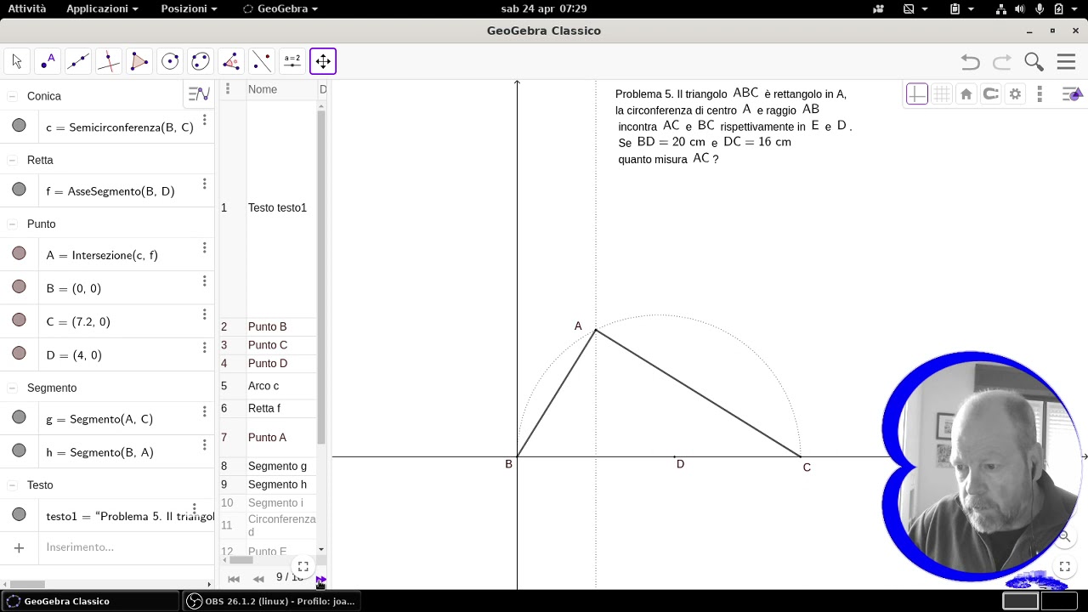Select row Retta f in construction protocol
The height and width of the screenshot is (612, 1088).
click(x=268, y=408)
